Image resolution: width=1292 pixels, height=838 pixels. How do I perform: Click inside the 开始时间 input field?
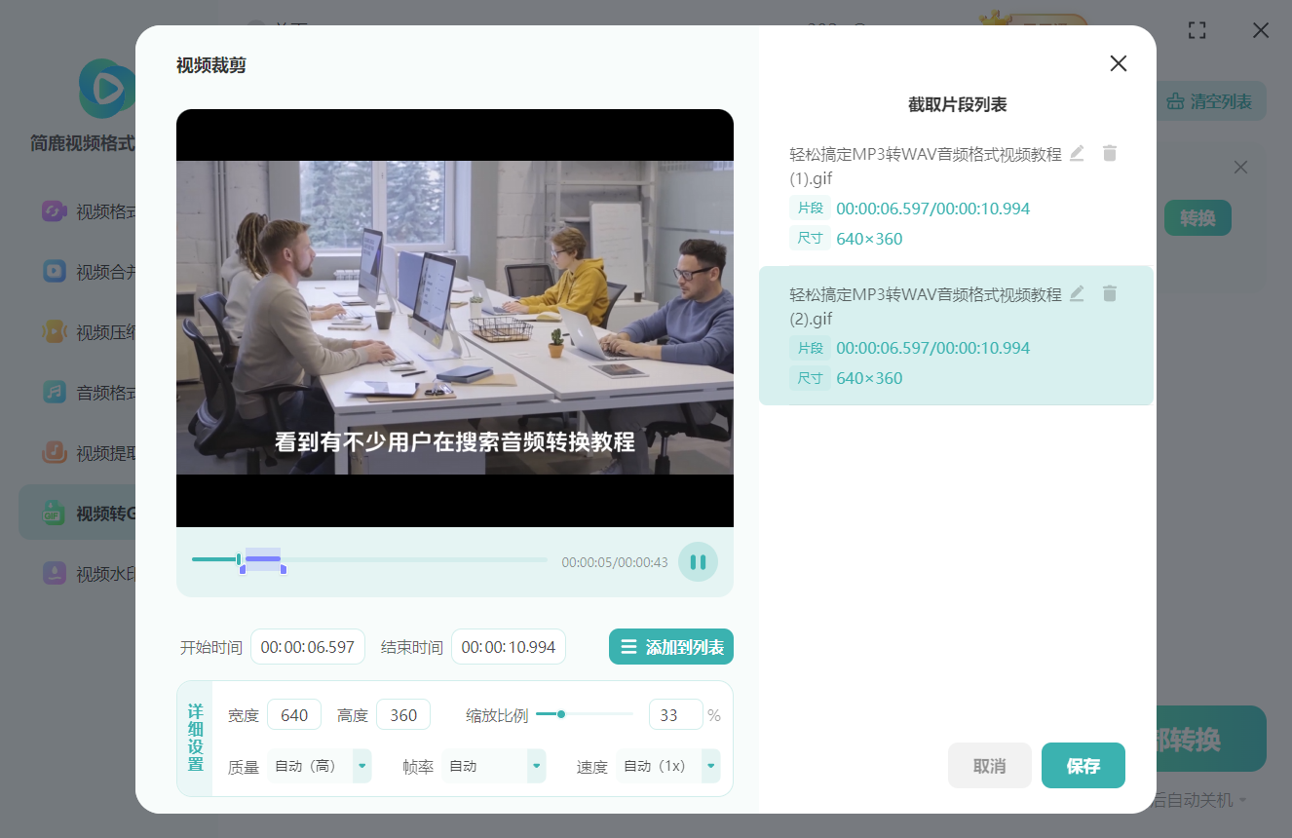(307, 646)
